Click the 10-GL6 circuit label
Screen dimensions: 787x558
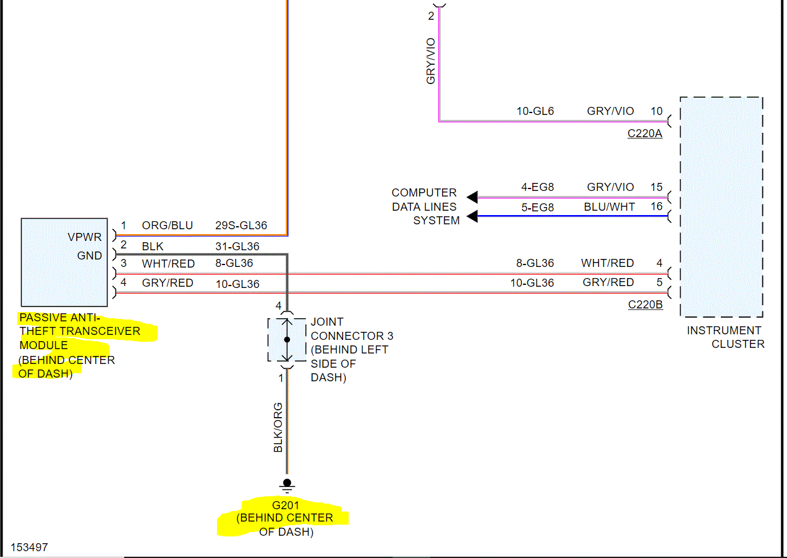click(x=535, y=111)
